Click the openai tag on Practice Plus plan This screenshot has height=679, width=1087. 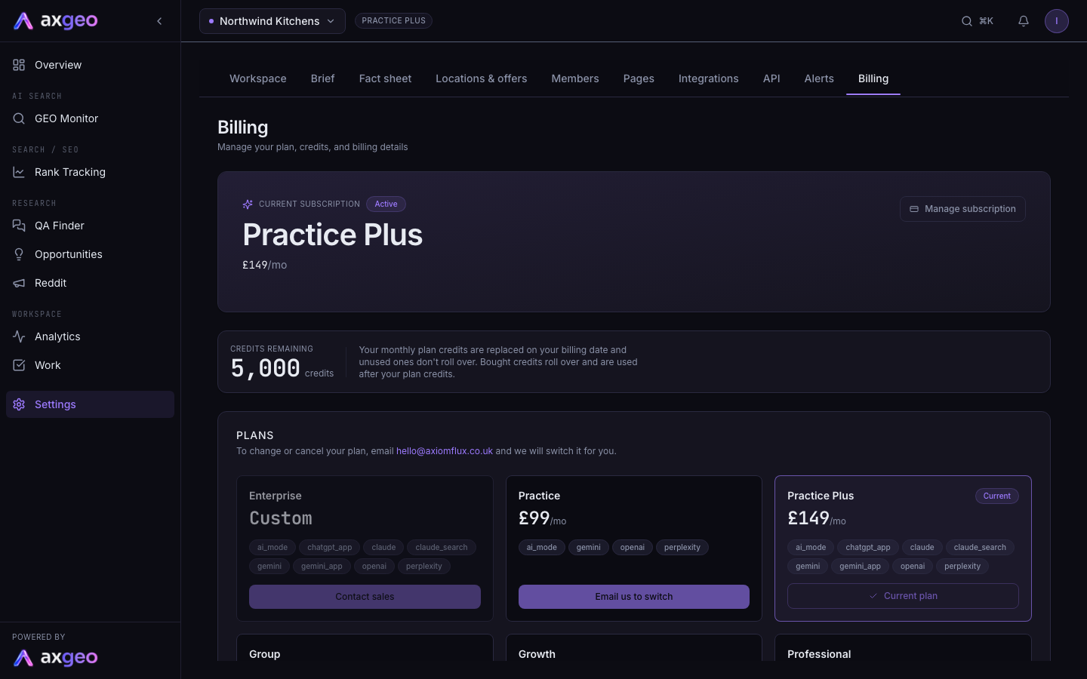913,567
